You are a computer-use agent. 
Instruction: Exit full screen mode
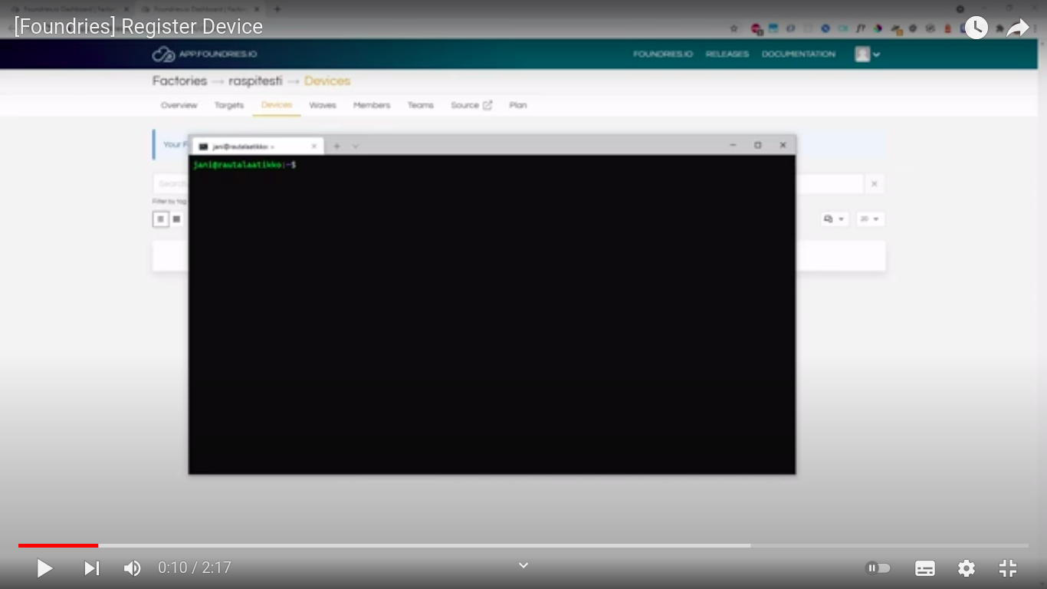1008,568
